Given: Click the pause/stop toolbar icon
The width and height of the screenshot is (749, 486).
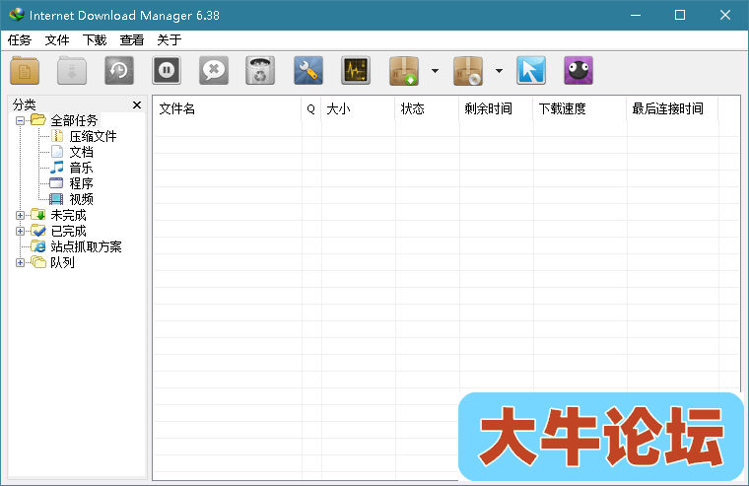Looking at the screenshot, I should click(167, 71).
